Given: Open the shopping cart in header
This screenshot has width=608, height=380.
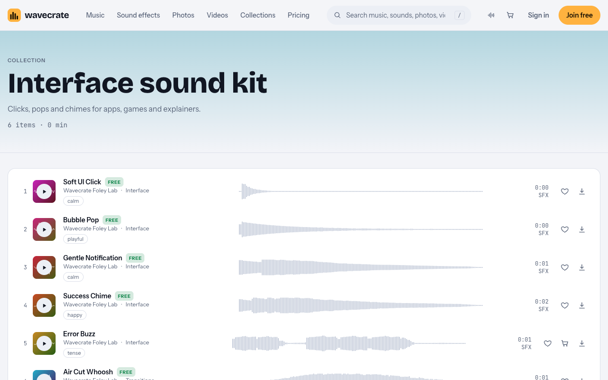Looking at the screenshot, I should pyautogui.click(x=510, y=15).
